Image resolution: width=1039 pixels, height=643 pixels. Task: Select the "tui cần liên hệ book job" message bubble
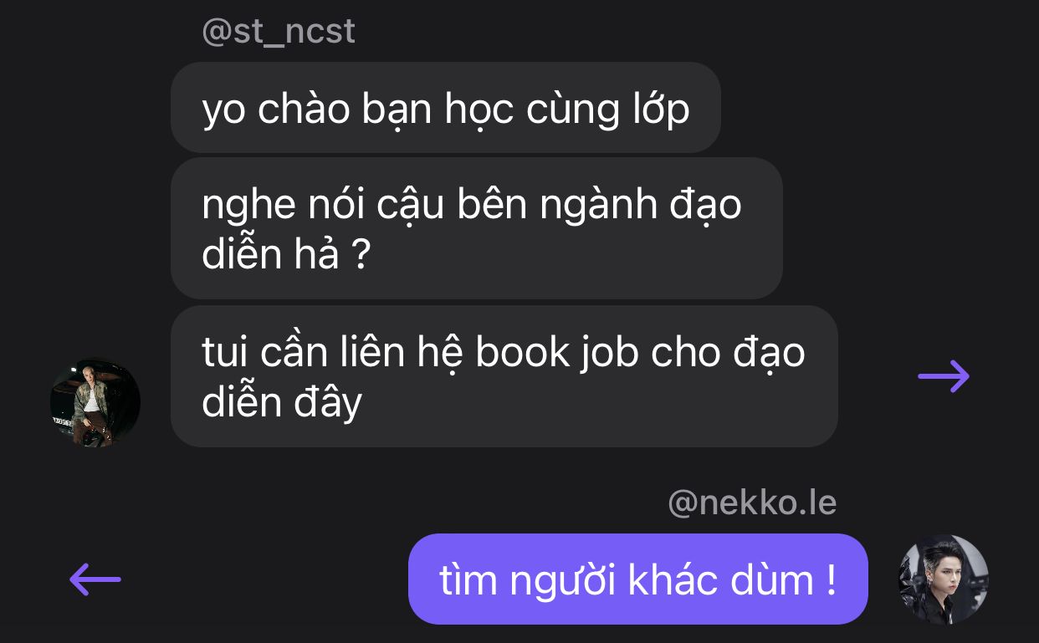click(504, 376)
